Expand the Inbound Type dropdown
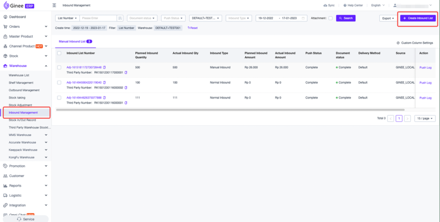This screenshot has height=222, width=440. [x=239, y=18]
